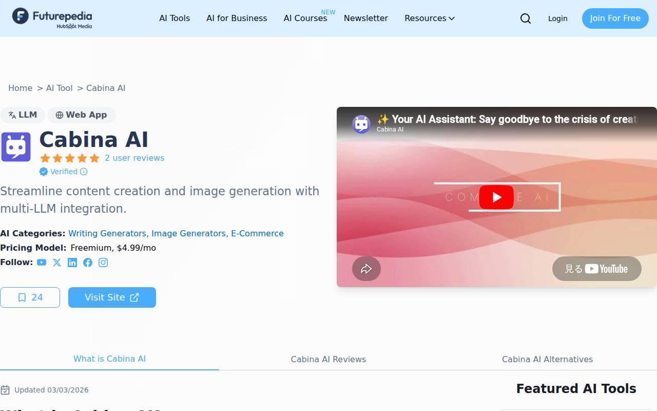Screen dimensions: 657x411
Task: Click the Verified label text
Action: 64,172
